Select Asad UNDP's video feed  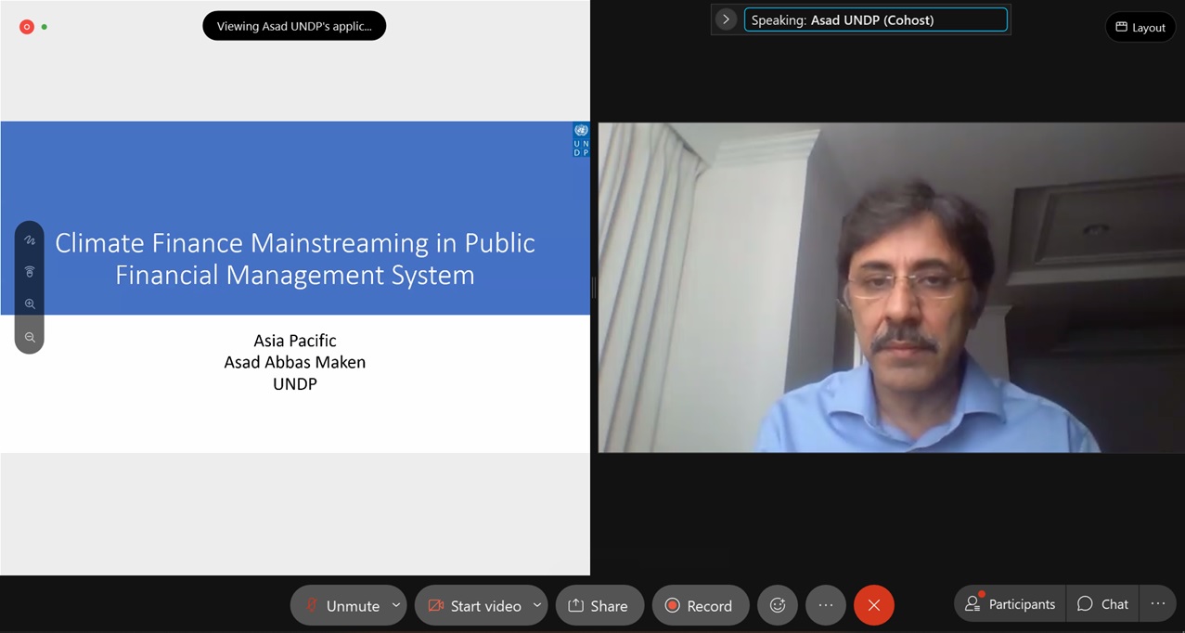(x=891, y=288)
